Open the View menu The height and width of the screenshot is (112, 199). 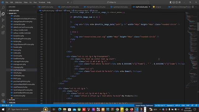pos(25,2)
